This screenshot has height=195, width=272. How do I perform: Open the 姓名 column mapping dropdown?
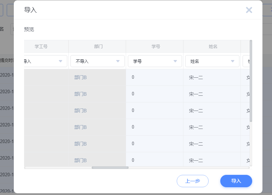tap(212, 61)
